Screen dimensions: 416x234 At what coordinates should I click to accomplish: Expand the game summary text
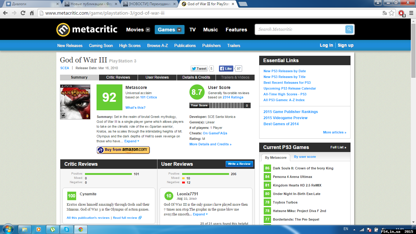click(132, 141)
